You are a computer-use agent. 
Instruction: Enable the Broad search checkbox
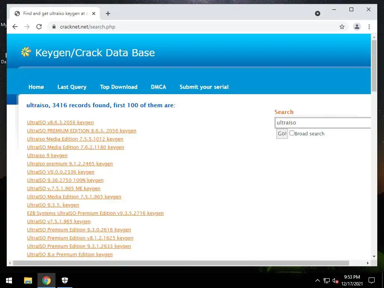(x=292, y=133)
